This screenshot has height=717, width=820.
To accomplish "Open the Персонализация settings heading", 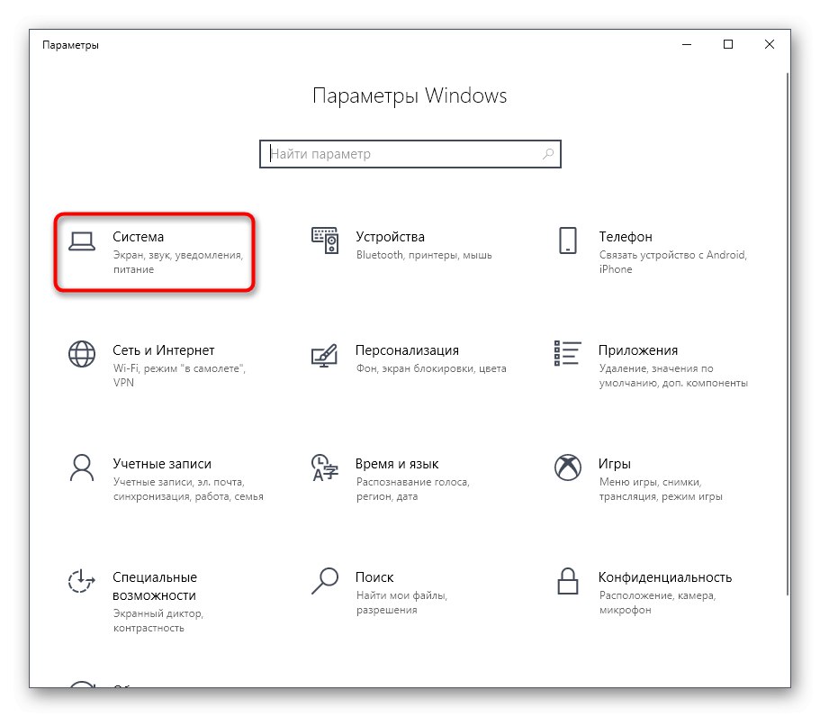I will pos(408,350).
